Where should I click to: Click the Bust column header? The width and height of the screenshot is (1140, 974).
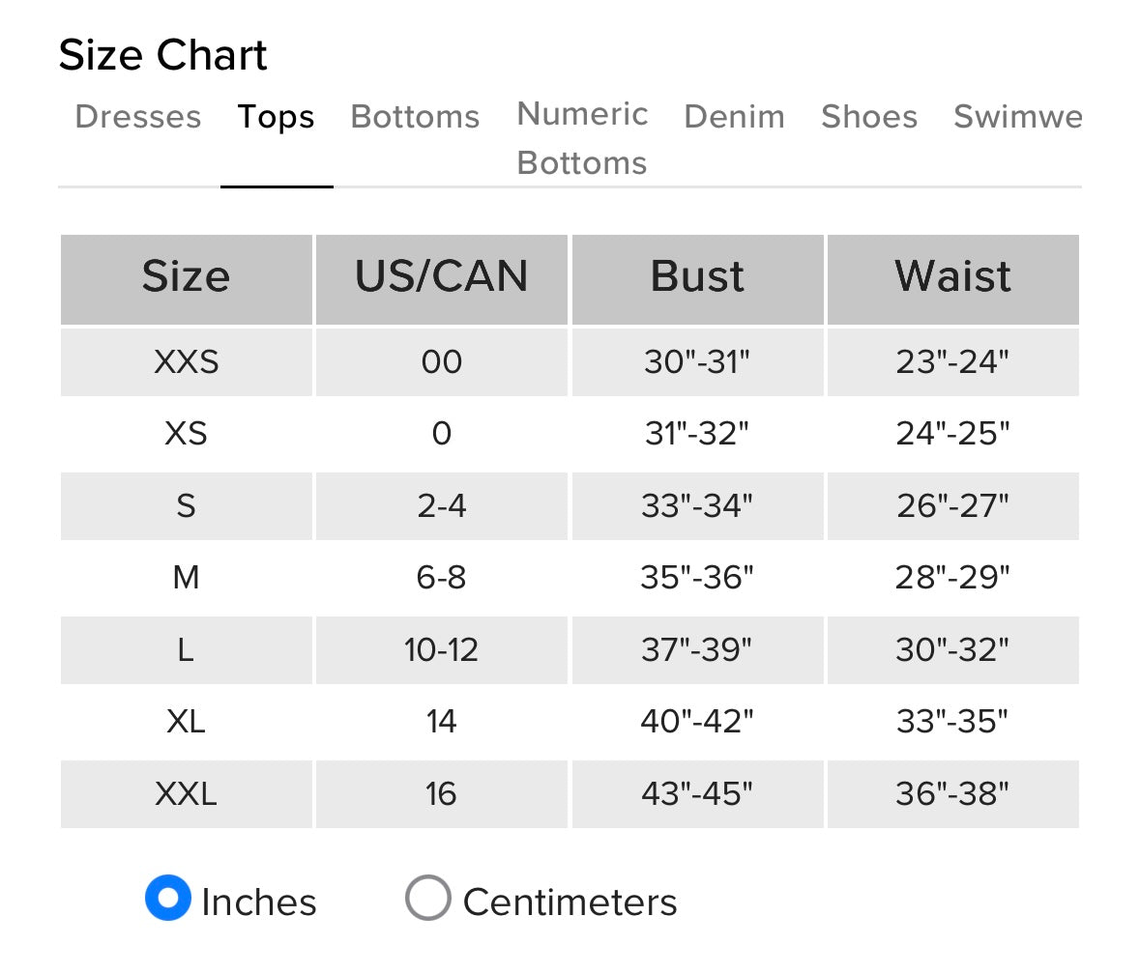click(697, 279)
